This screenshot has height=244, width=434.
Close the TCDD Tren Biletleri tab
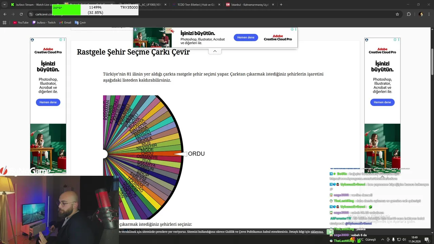pos(219,5)
